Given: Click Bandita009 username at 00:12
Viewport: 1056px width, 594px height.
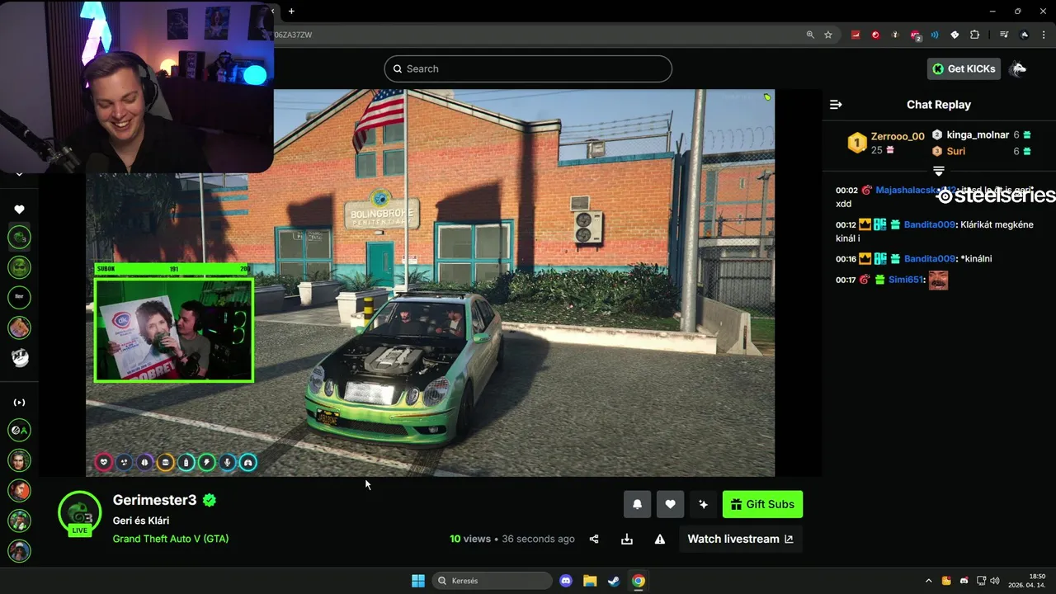Looking at the screenshot, I should (929, 224).
